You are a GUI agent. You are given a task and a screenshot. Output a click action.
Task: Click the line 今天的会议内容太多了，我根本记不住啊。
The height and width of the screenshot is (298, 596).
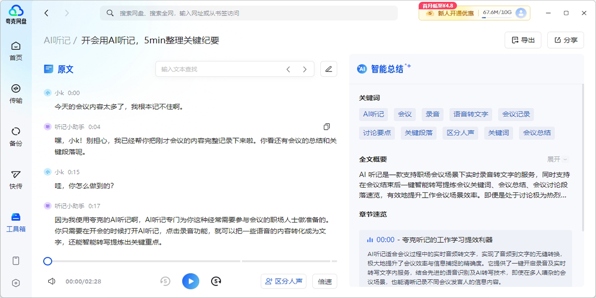click(119, 107)
